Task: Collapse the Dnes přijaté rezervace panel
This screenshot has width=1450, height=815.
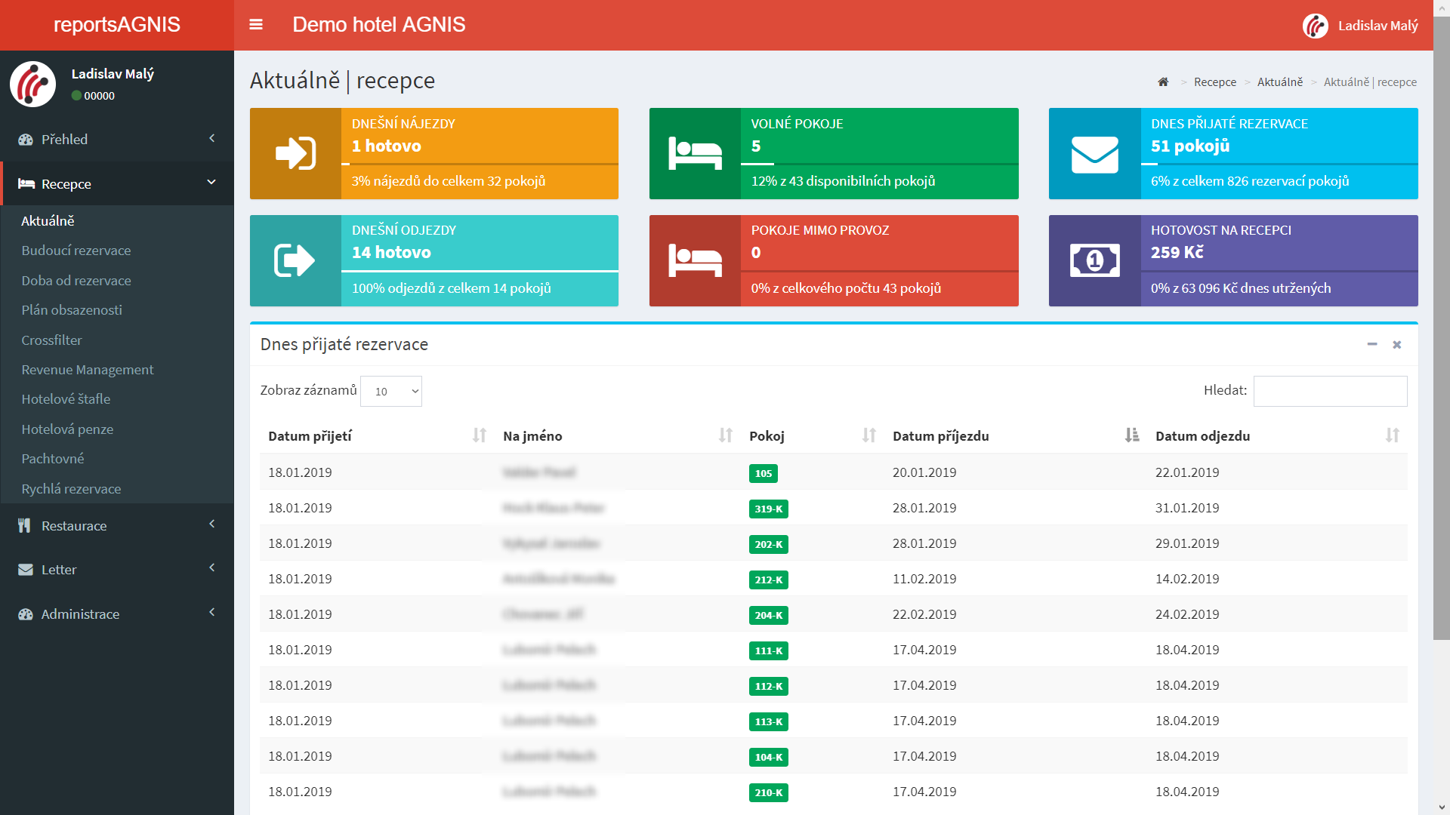Action: [1371, 345]
